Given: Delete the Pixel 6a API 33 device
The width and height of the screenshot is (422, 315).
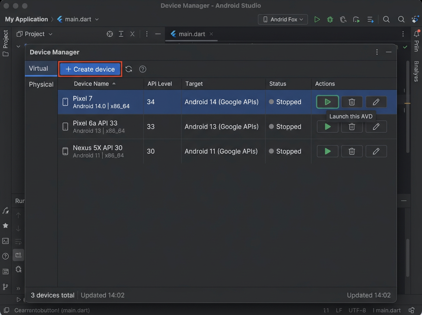Looking at the screenshot, I should [352, 127].
